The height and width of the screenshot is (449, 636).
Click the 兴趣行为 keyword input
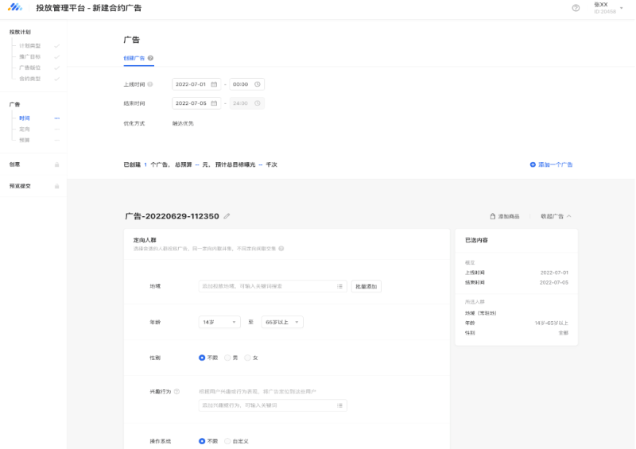(x=273, y=405)
